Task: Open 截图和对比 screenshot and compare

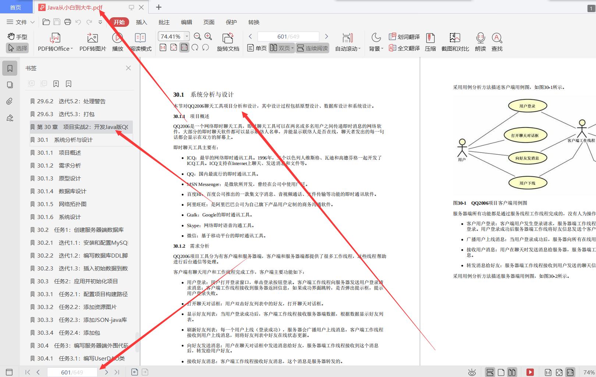Action: click(455, 42)
